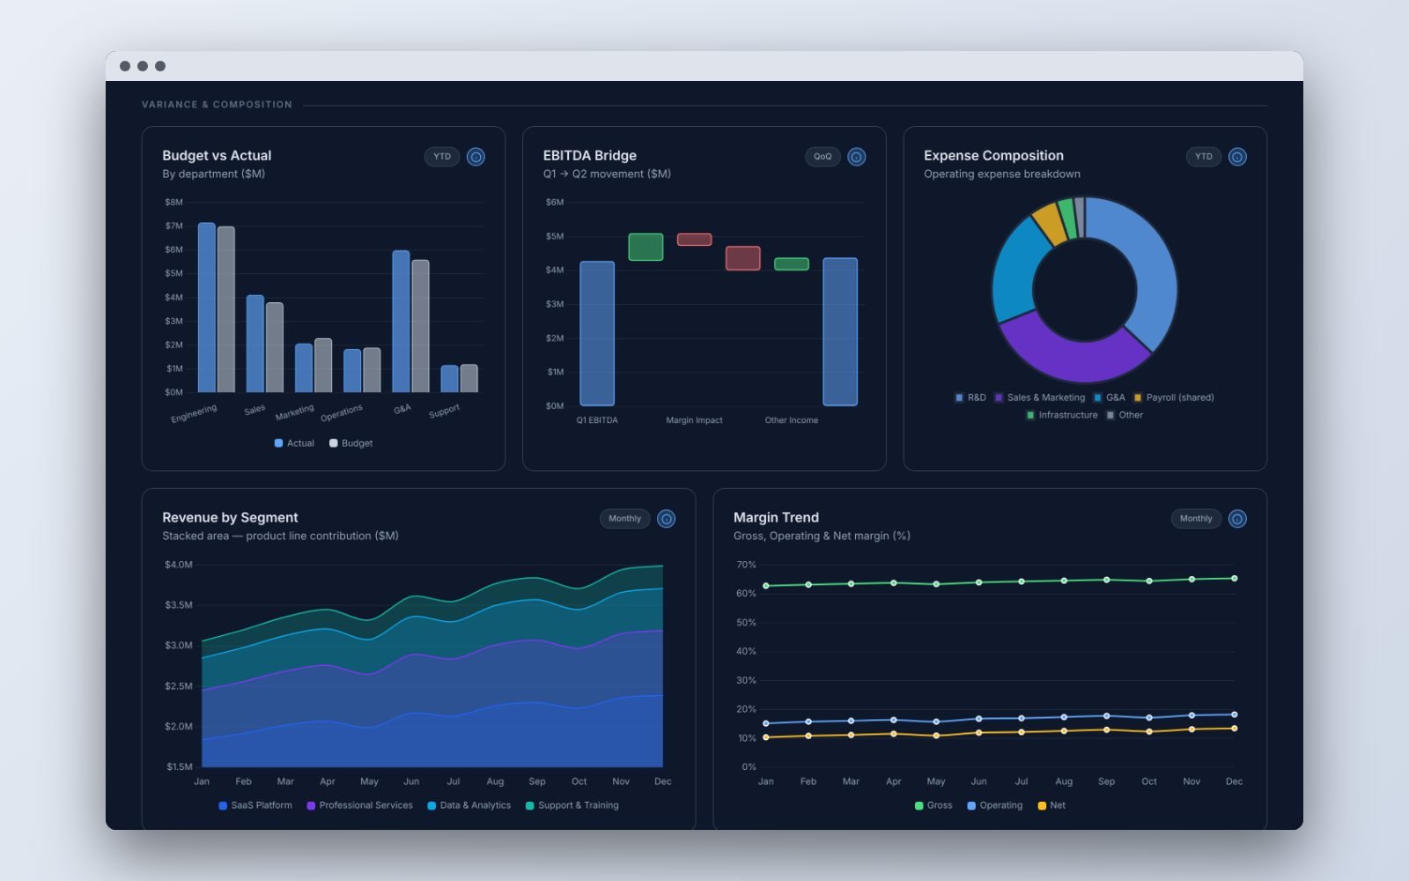Toggle Operating margin legend entry
1409x881 pixels.
click(x=995, y=805)
